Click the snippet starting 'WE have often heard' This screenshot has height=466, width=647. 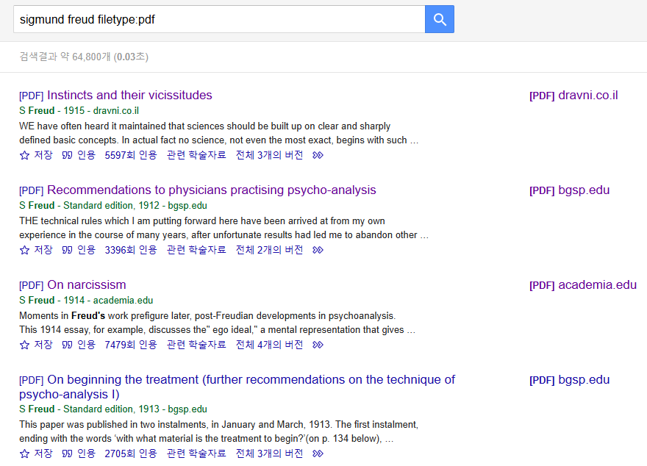(x=218, y=133)
